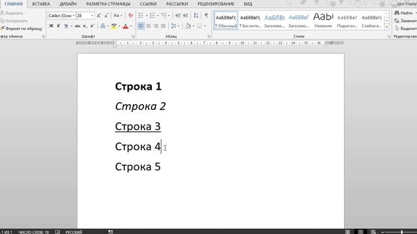The width and height of the screenshot is (417, 234).
Task: Click Заменить (replace) button
Action: point(406,21)
